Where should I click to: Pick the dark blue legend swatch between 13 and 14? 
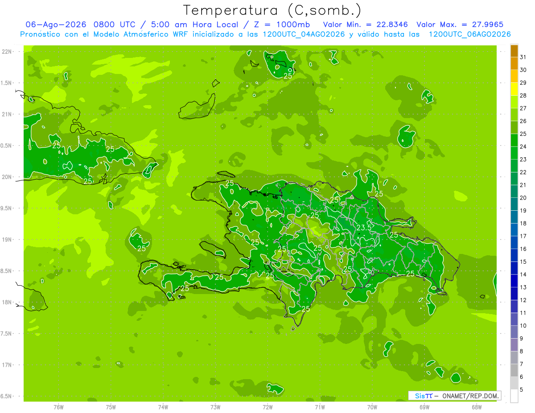point(514,281)
